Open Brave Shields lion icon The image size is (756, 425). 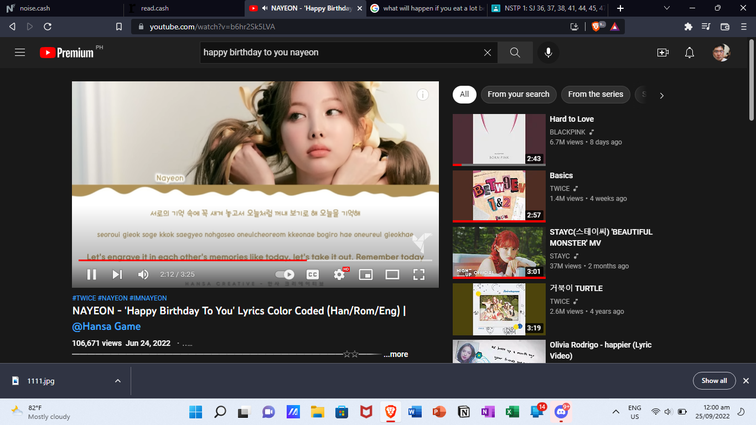click(x=597, y=26)
